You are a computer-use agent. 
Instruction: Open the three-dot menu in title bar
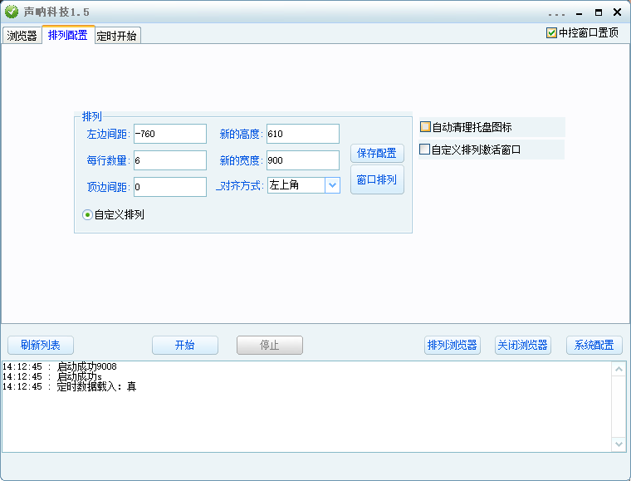(556, 15)
